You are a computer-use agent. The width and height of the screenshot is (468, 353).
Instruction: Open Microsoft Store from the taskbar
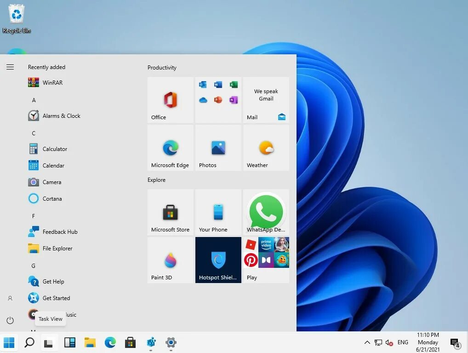(131, 342)
